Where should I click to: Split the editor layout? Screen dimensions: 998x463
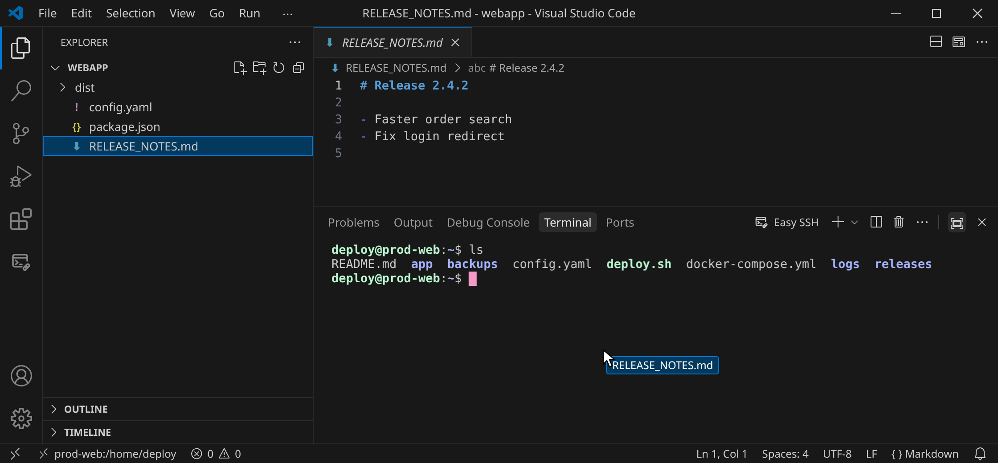pos(936,42)
